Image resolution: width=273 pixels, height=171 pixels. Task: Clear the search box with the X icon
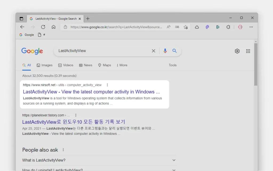(x=154, y=51)
